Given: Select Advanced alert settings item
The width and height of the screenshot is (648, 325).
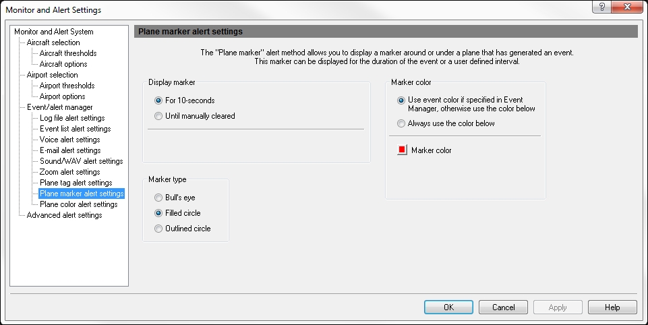Looking at the screenshot, I should [64, 215].
